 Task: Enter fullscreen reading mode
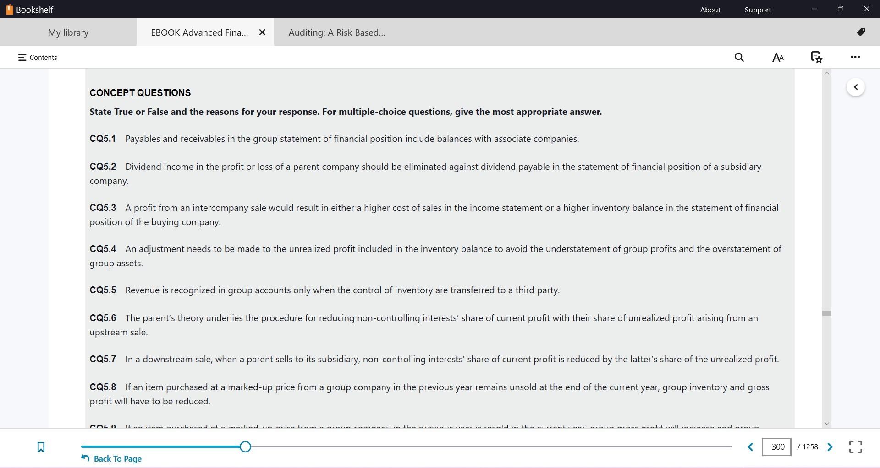(x=855, y=447)
